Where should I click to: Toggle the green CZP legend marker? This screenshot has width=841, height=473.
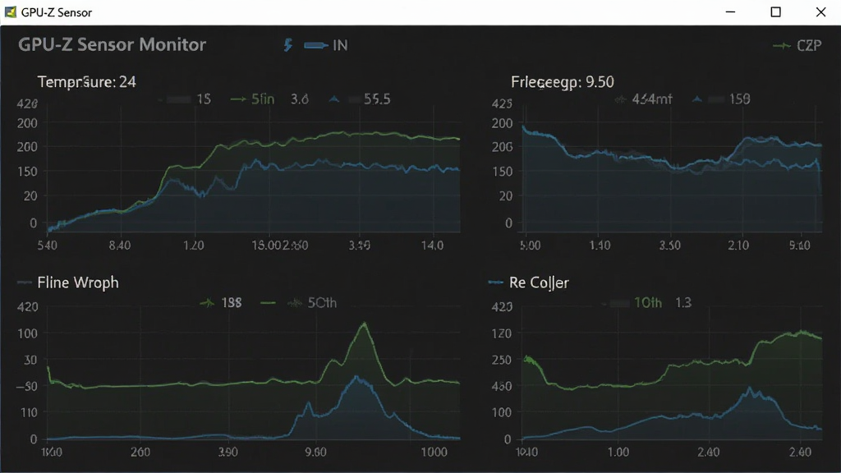coord(782,46)
